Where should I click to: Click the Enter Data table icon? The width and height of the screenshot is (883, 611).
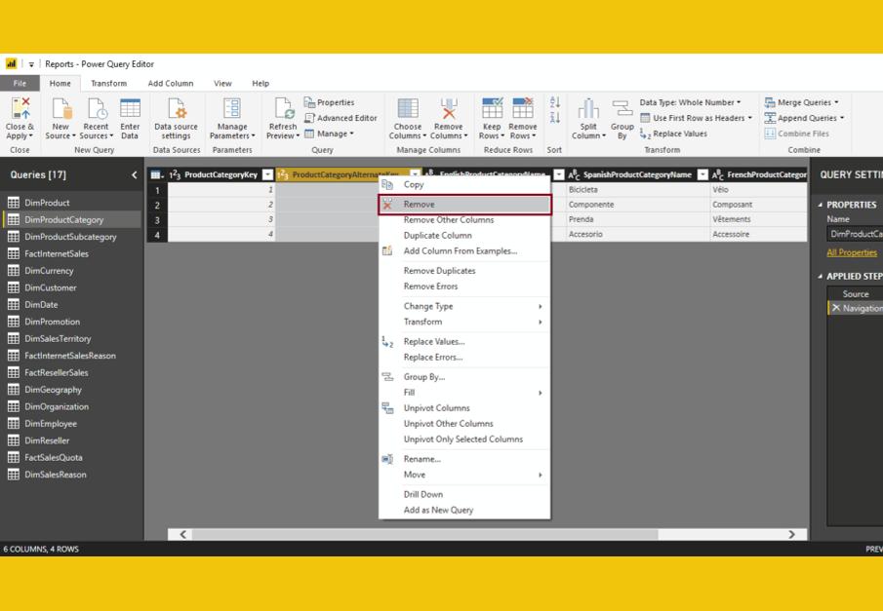click(130, 109)
